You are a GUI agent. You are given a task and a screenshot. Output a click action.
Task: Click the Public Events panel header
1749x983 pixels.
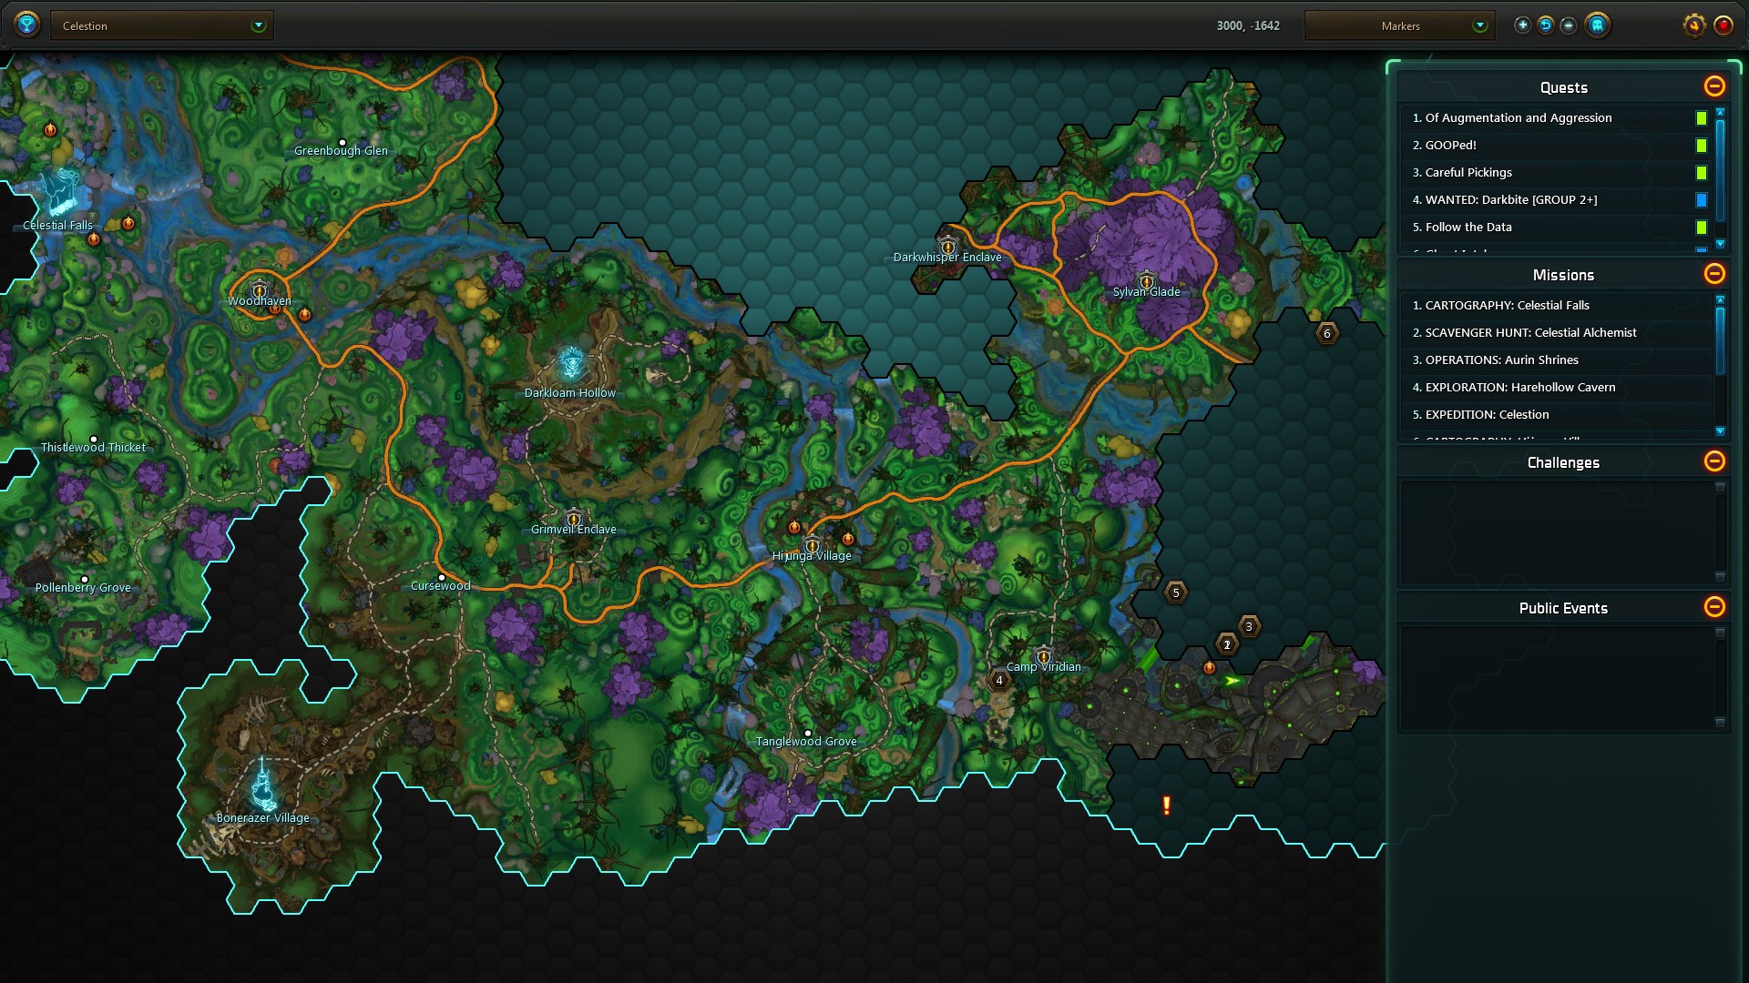(1563, 608)
